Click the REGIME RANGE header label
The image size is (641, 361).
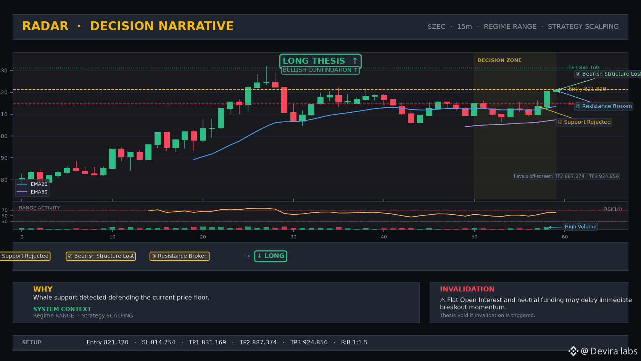[510, 27]
